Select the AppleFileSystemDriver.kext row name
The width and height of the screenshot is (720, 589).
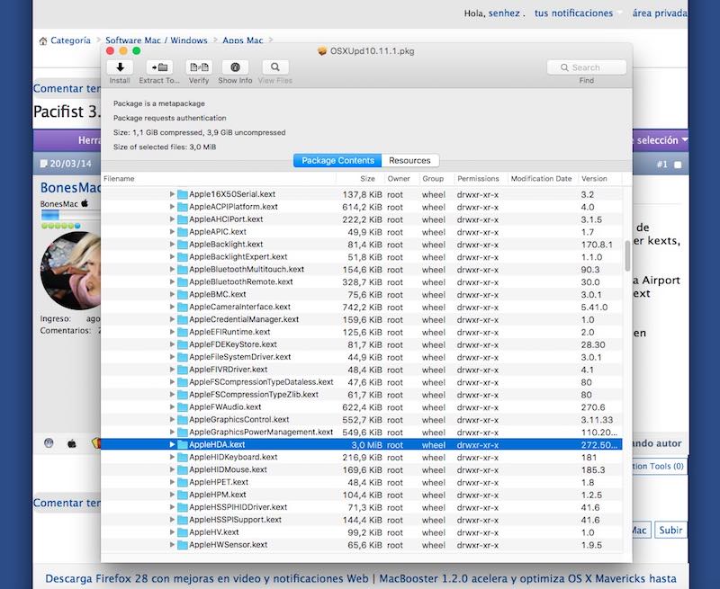point(240,357)
